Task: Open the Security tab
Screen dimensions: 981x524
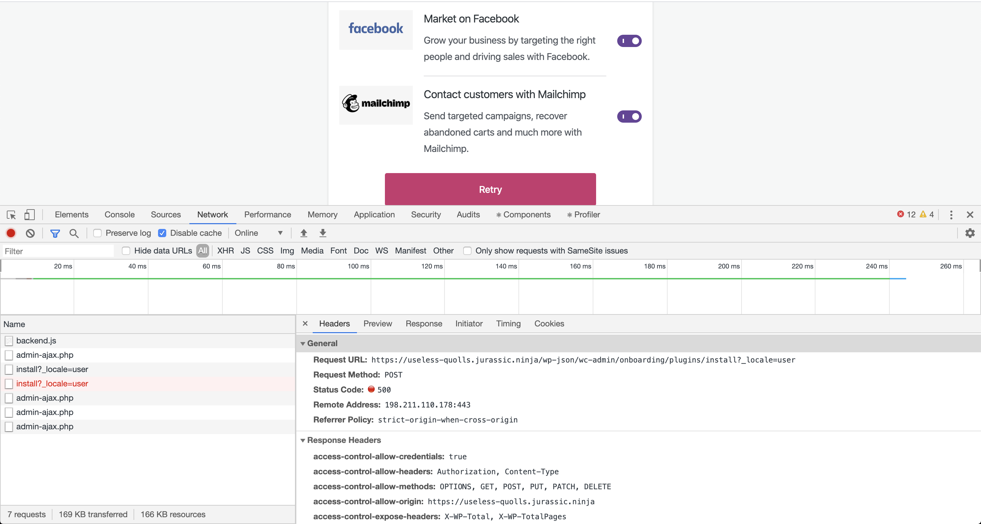Action: 426,215
